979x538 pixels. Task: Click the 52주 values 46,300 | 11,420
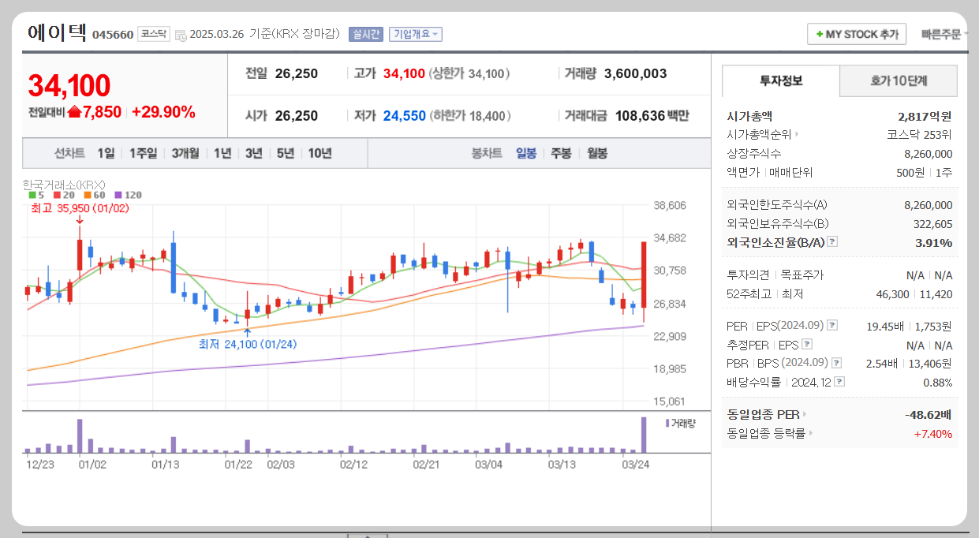[913, 294]
